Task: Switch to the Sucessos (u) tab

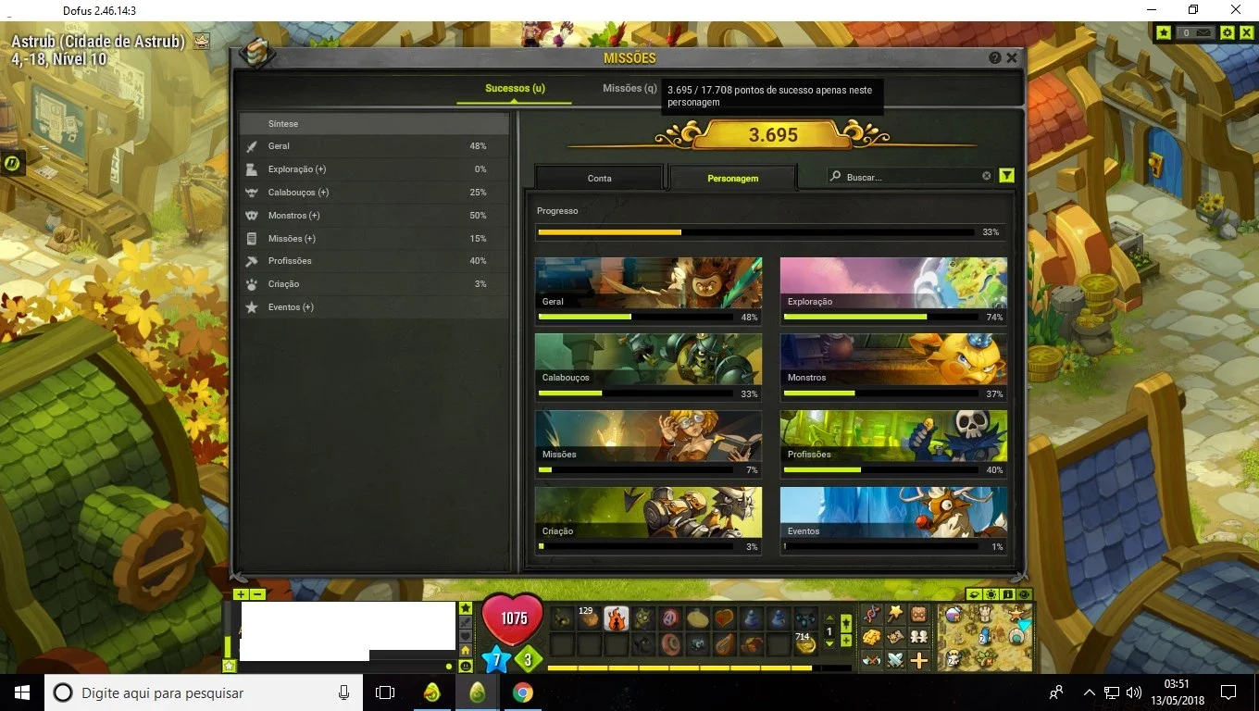Action: [515, 89]
